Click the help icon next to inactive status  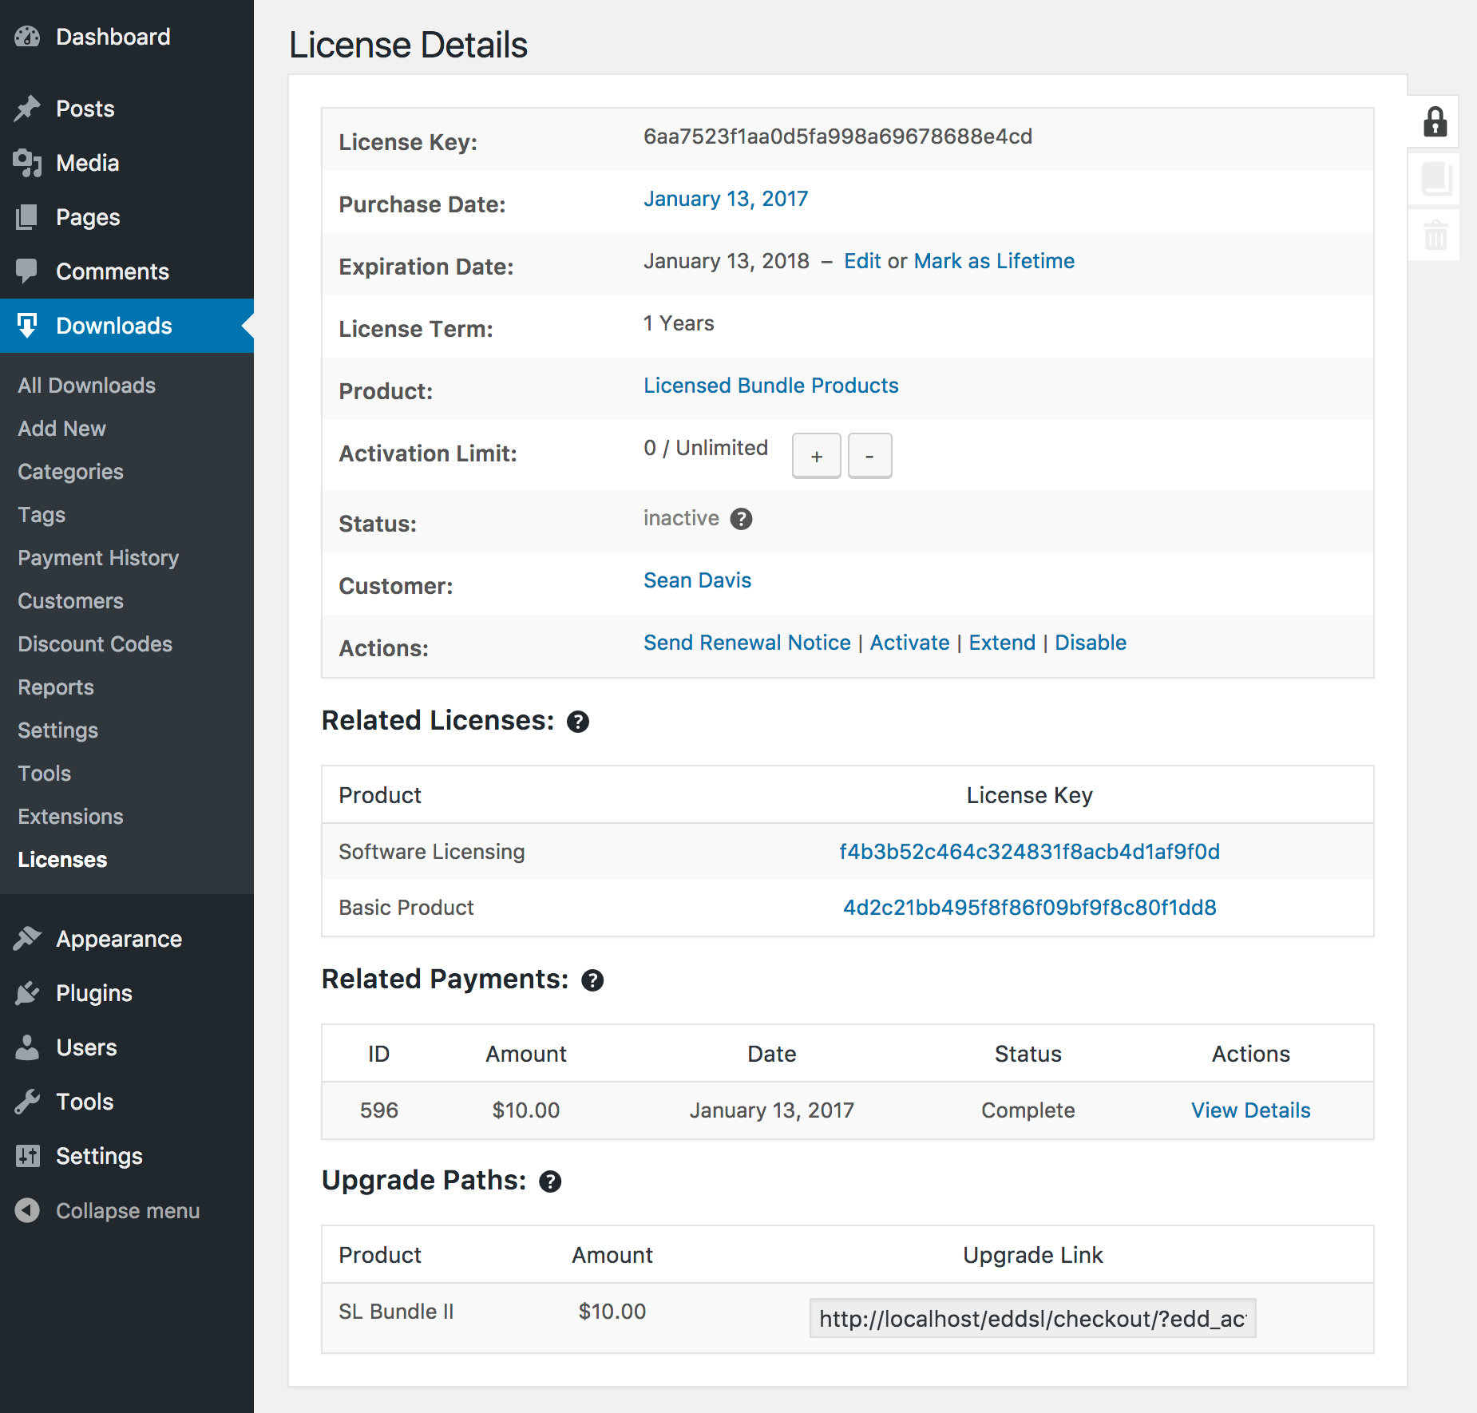(x=742, y=519)
